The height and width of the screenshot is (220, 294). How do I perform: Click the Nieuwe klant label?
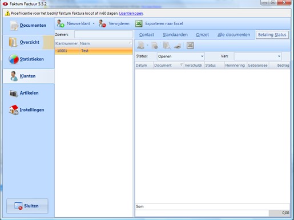point(78,23)
